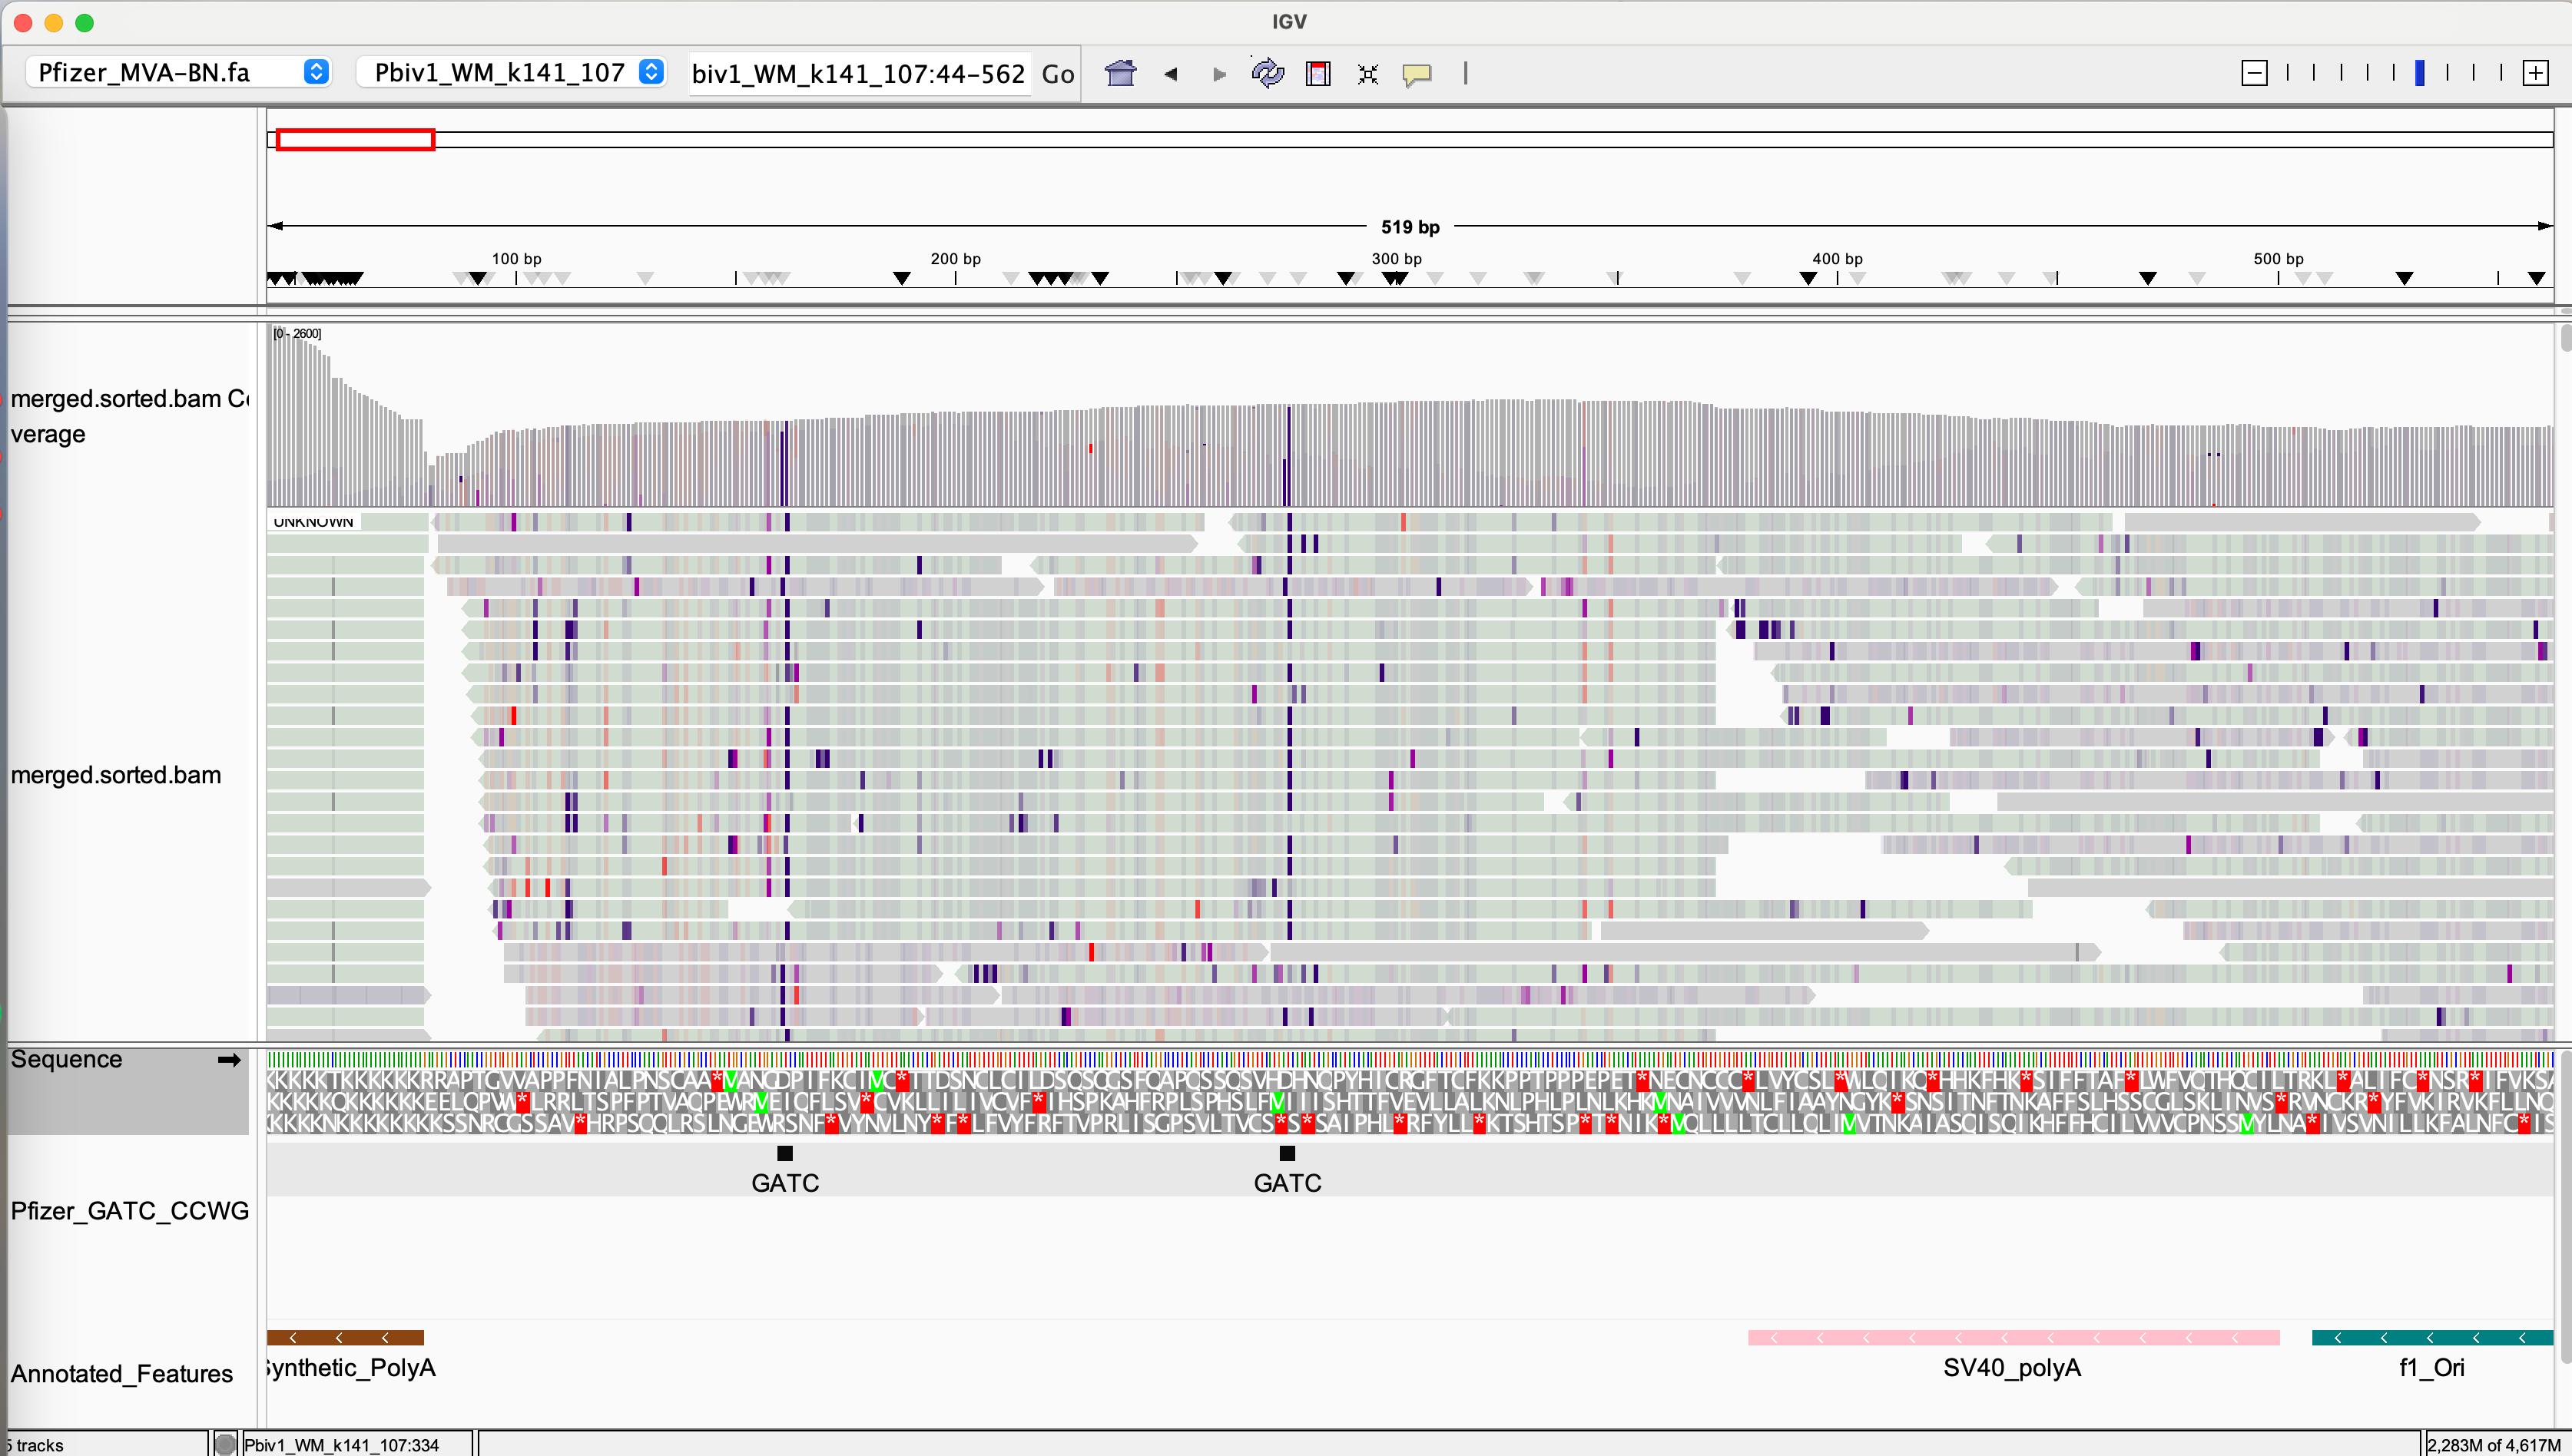Viewport: 2572px width, 1456px height.
Task: Click the Go button
Action: pyautogui.click(x=1057, y=73)
